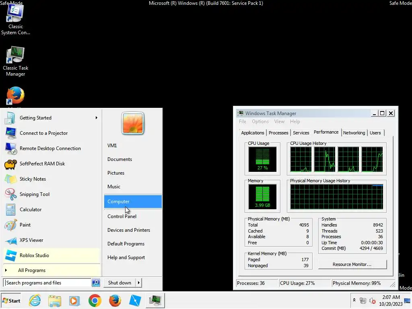Click the Paint palette icon

10,225
